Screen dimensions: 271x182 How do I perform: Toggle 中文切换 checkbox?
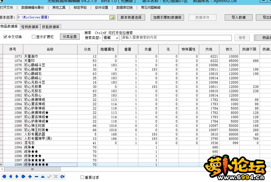tap(5, 37)
